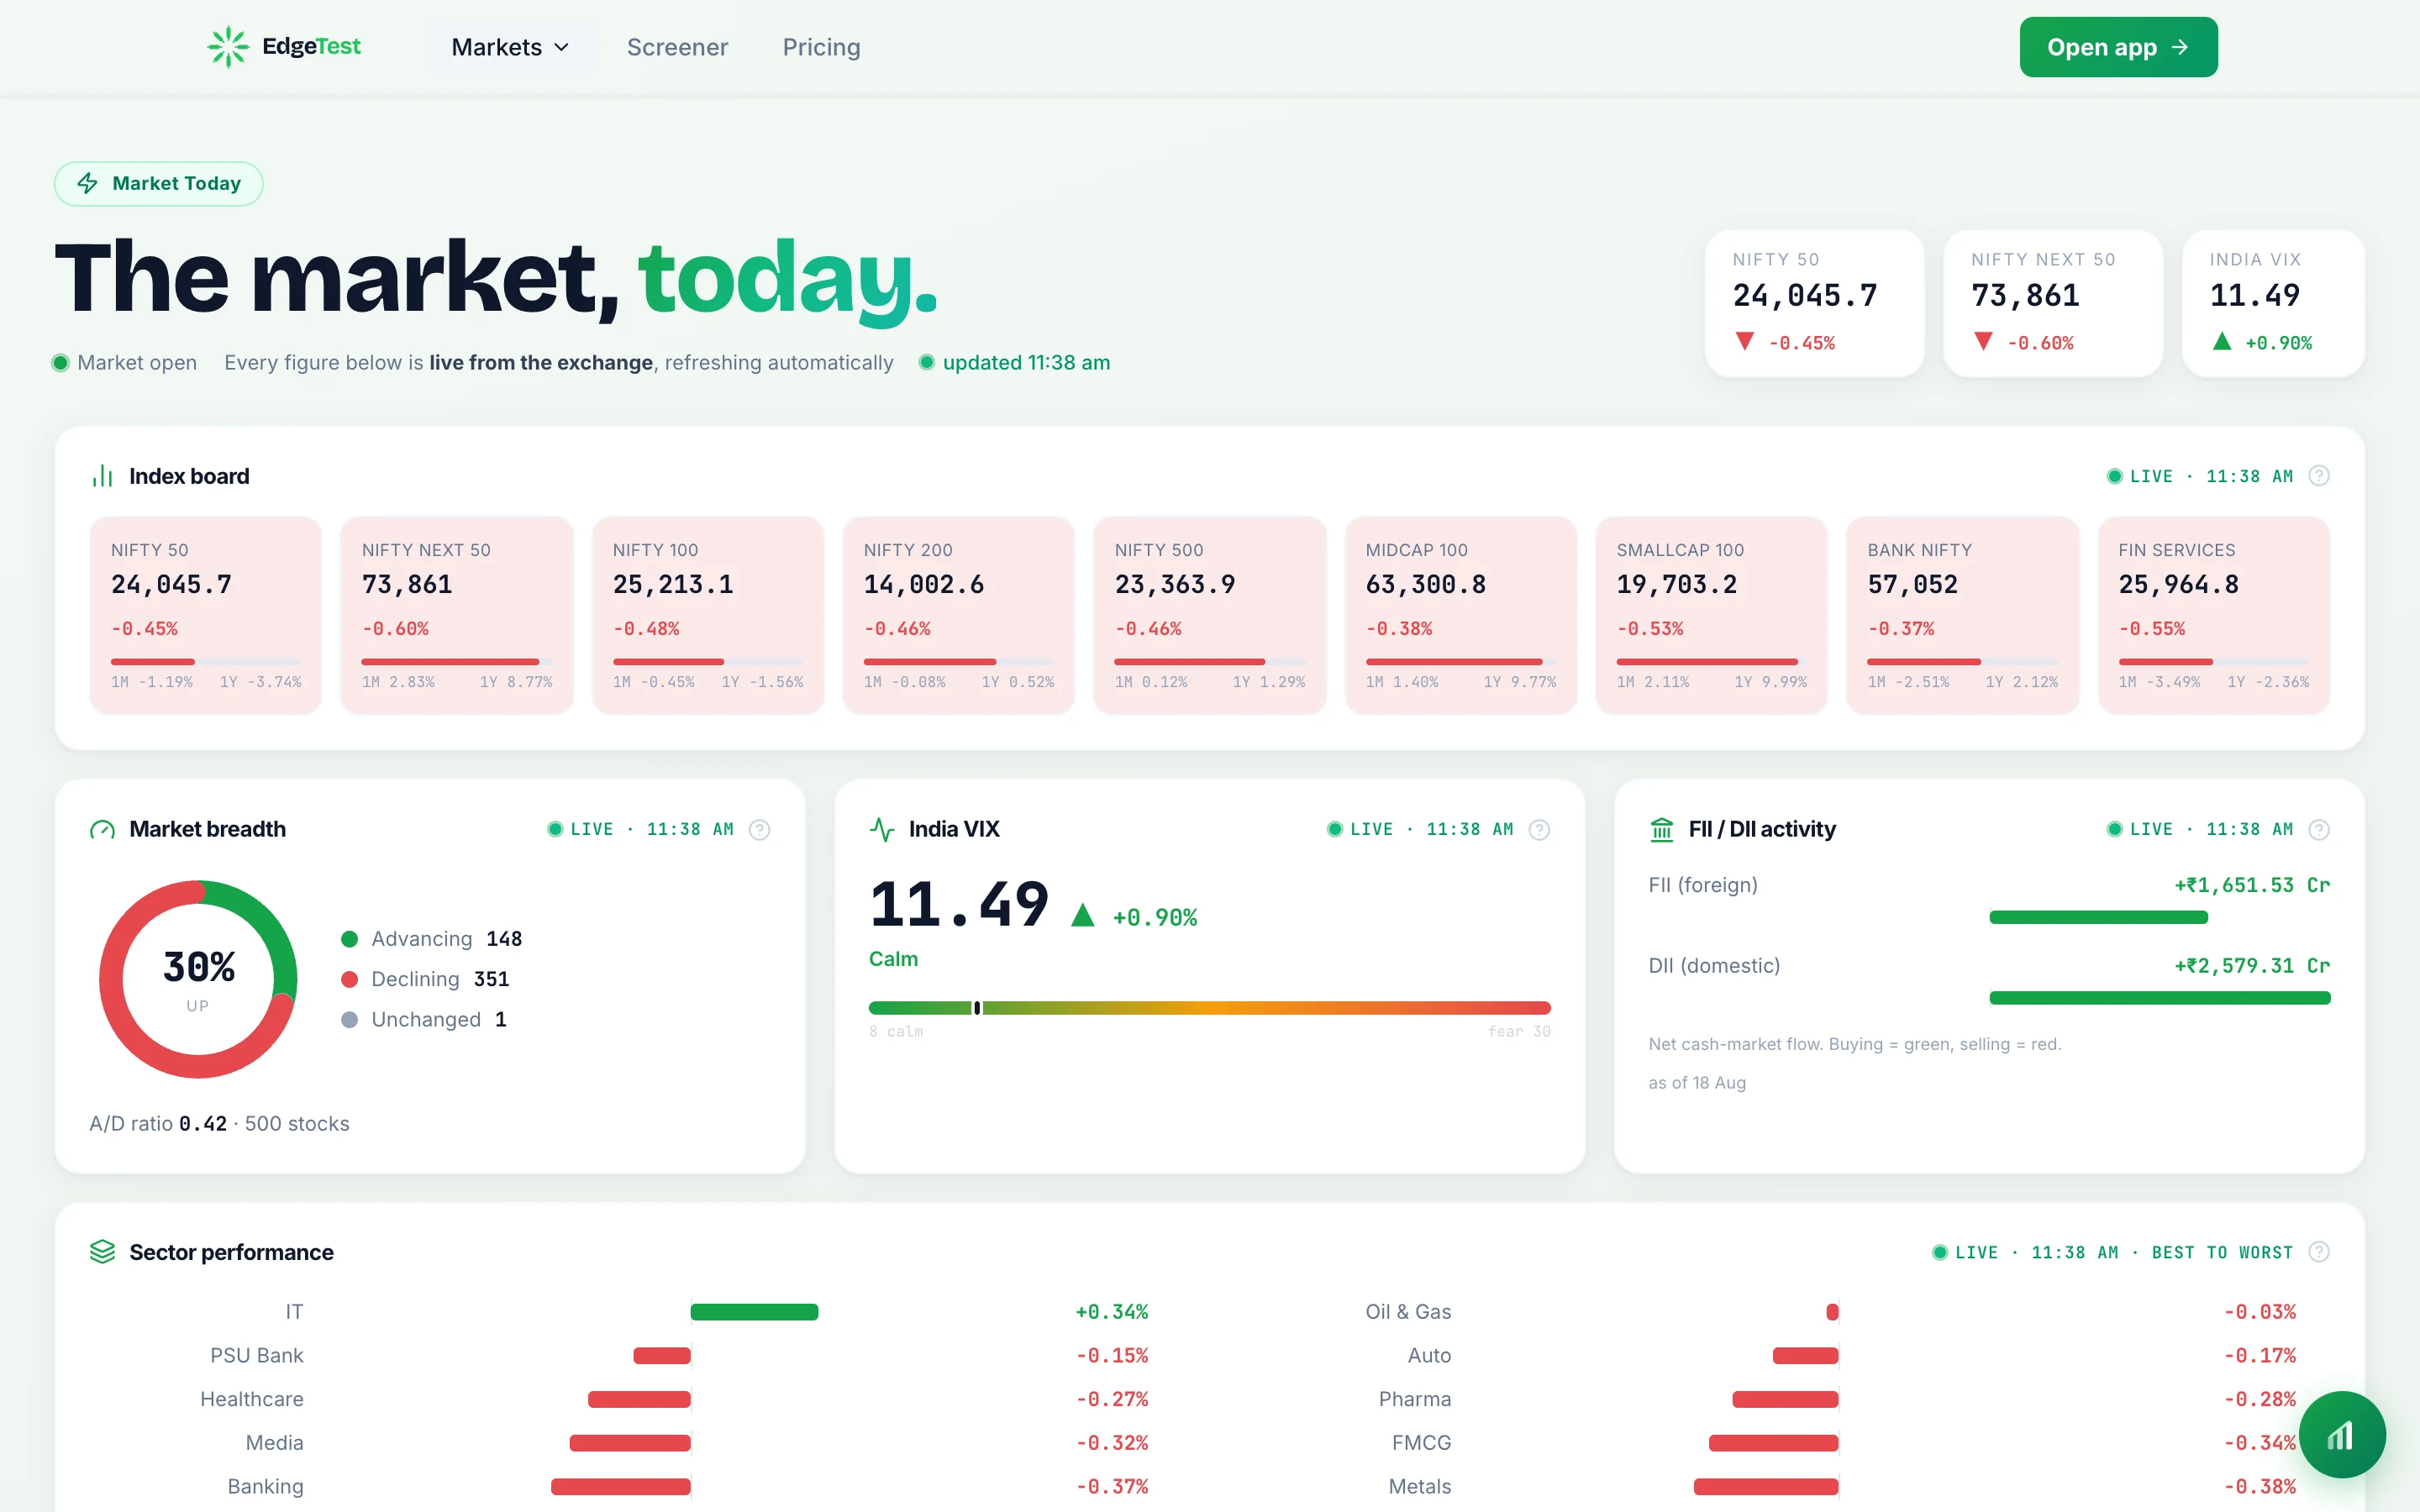Open the BANK NIFTY index tile
Screen dimensions: 2420x1512
[1961, 615]
